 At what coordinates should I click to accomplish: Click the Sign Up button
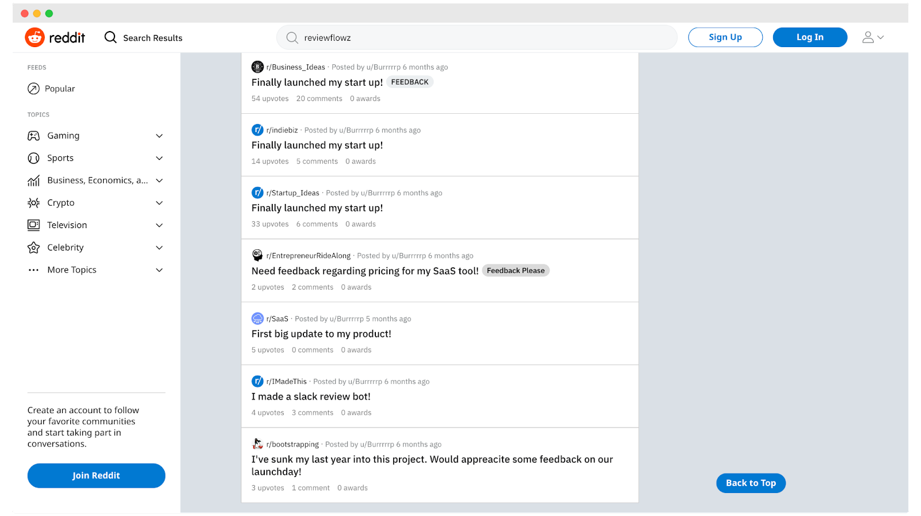click(x=725, y=37)
